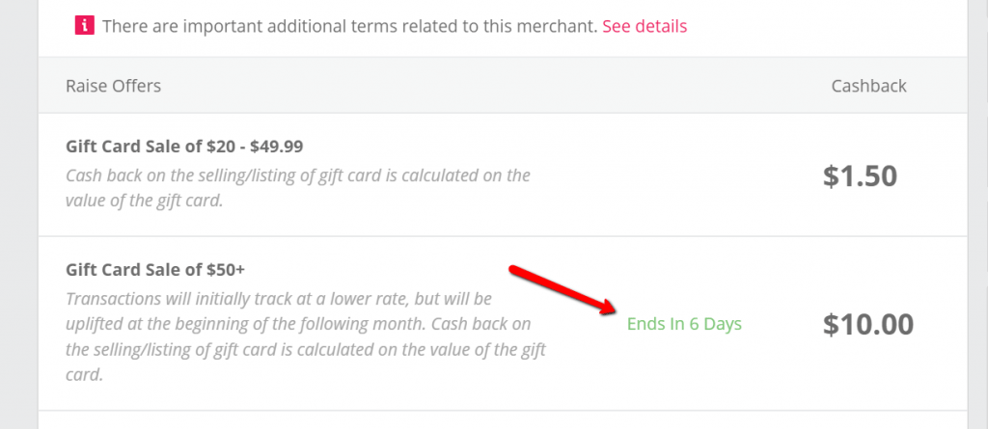Click the "value of the gift card." line in the first offer
This screenshot has width=988, height=429.
point(144,199)
